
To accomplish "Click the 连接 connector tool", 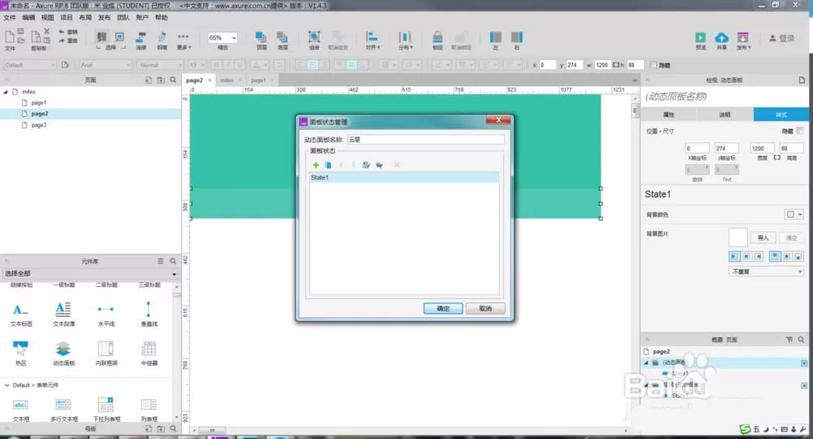I will click(x=141, y=40).
